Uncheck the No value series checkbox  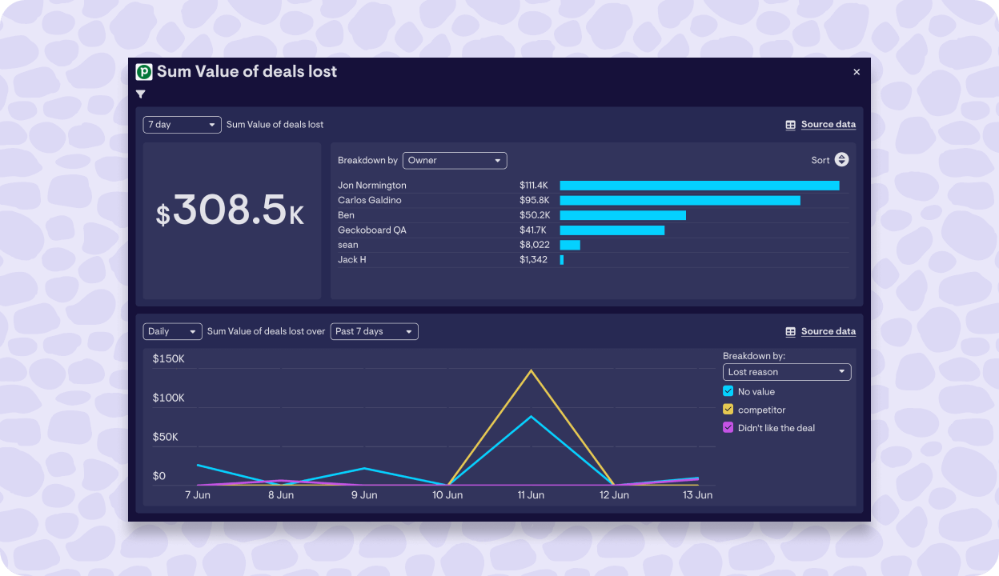tap(728, 391)
